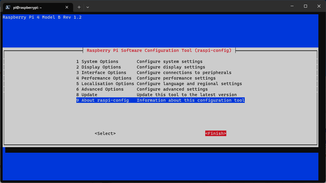The image size is (326, 183).
Task: Activate the <Select> button
Action: (x=105, y=133)
